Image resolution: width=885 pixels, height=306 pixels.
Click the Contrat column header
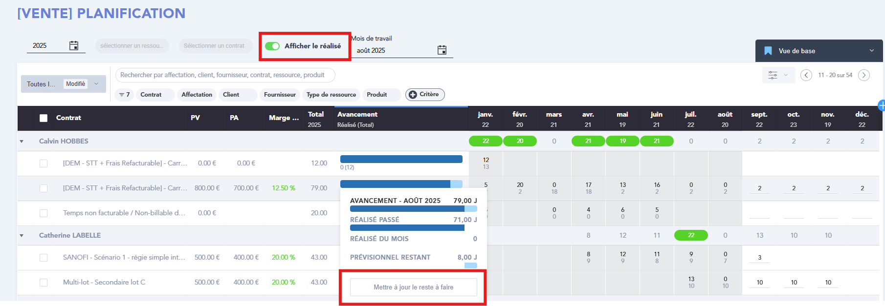[68, 118]
